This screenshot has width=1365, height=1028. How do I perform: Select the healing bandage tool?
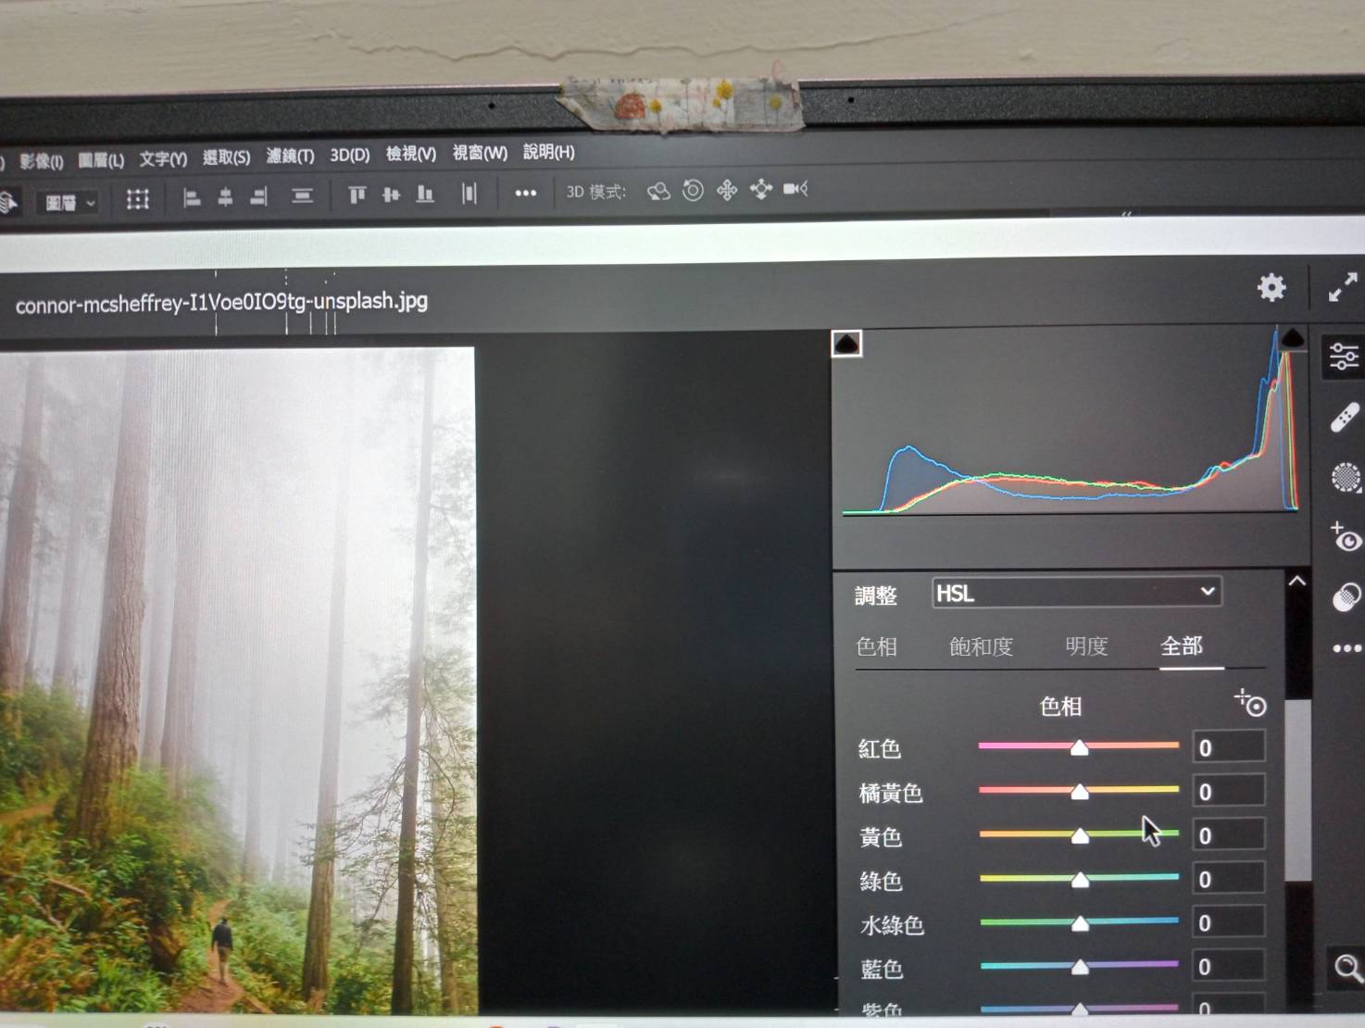(x=1345, y=418)
